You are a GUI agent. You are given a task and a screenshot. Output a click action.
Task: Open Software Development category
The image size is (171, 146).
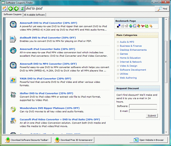tap(133, 70)
